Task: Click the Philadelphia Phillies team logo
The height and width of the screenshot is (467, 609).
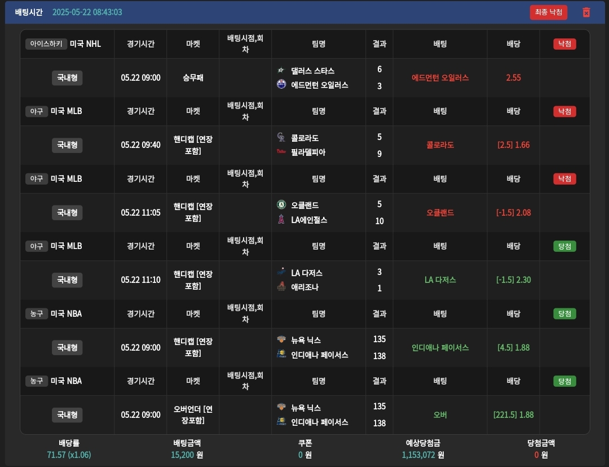Action: 281,152
